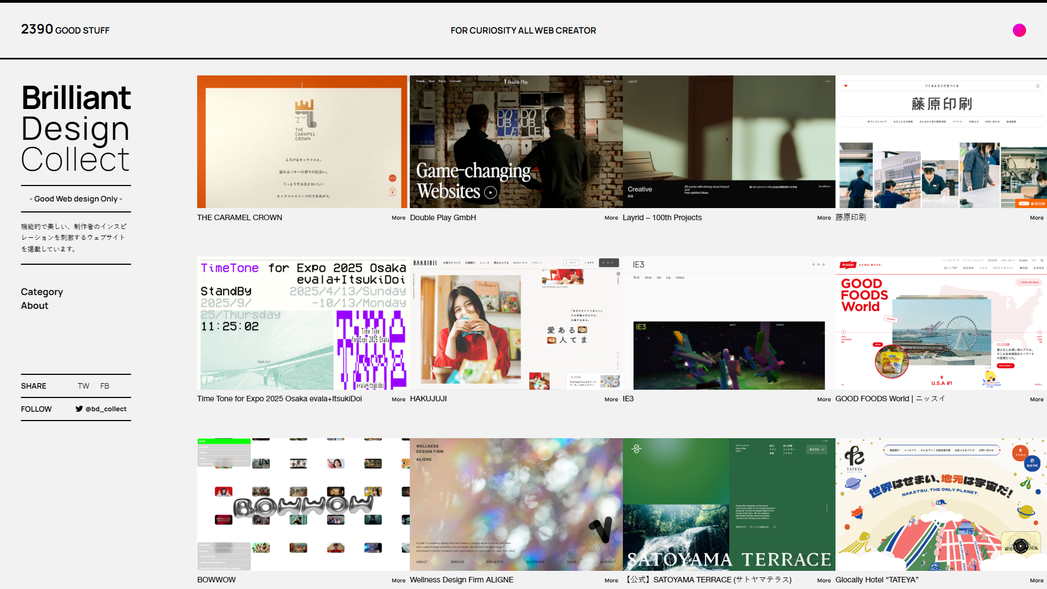This screenshot has height=589, width=1047.
Task: Click More for HAKUJUJI
Action: (x=611, y=400)
